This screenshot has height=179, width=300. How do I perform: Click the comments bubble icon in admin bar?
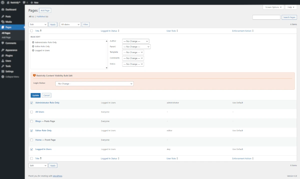[x=24, y=2]
